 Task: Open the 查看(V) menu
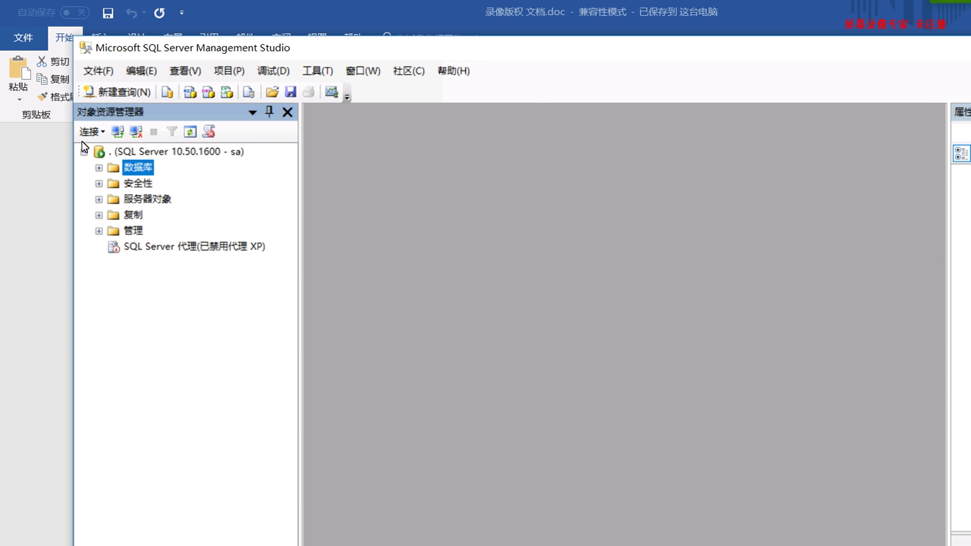click(x=185, y=71)
